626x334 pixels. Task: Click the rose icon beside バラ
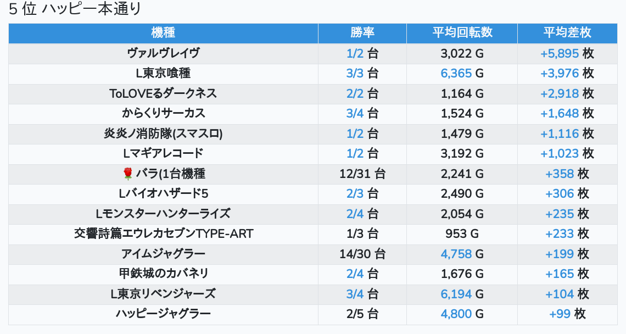(128, 174)
